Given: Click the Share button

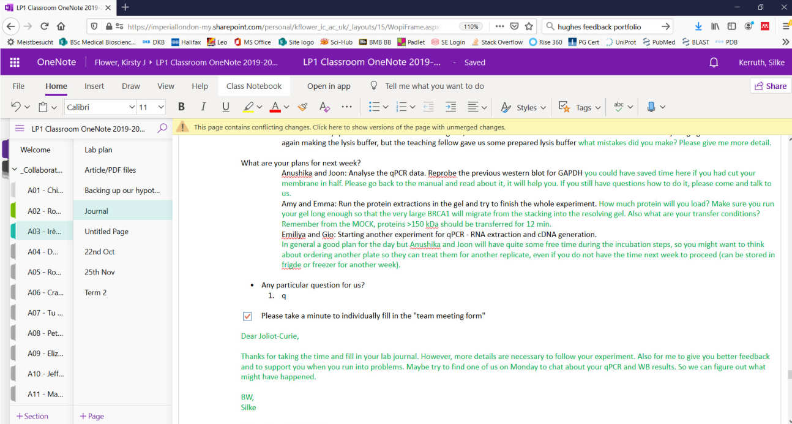Looking at the screenshot, I should pos(770,86).
